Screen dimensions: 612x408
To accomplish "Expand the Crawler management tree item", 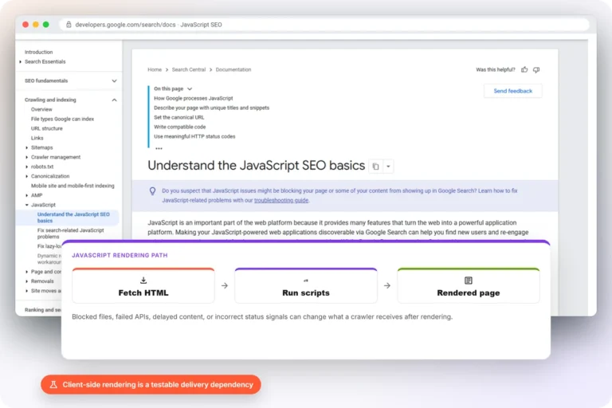I will pyautogui.click(x=26, y=157).
